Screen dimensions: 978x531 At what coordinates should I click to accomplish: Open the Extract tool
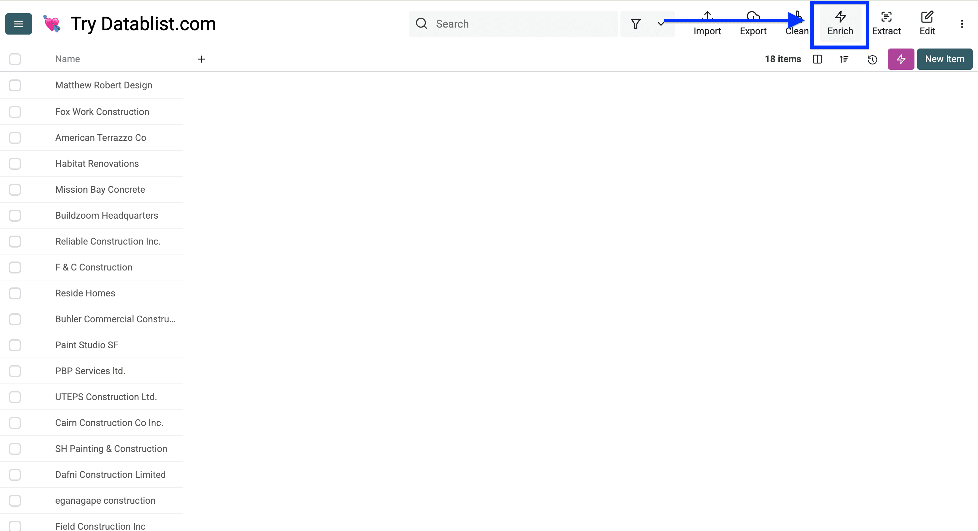pos(886,24)
